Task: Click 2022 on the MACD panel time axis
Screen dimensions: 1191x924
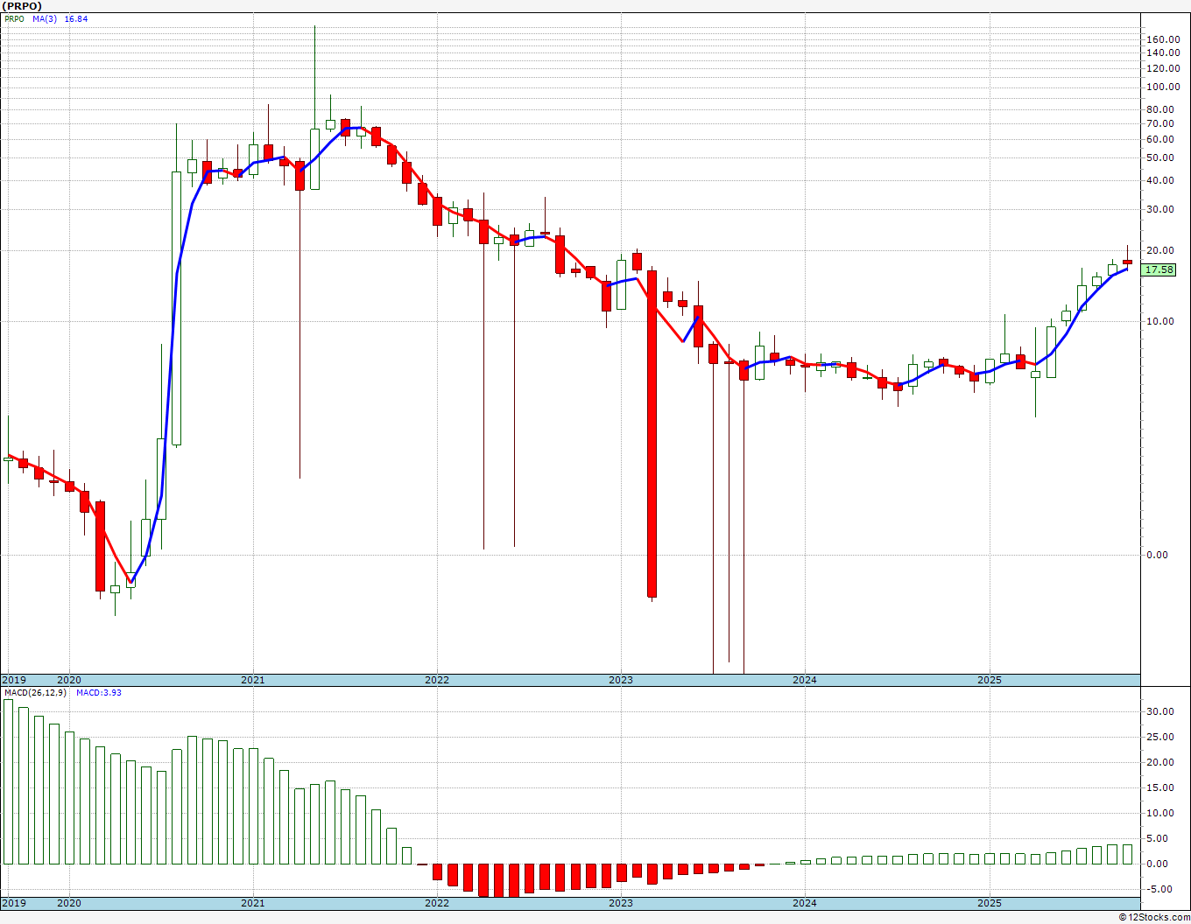Action: click(436, 903)
